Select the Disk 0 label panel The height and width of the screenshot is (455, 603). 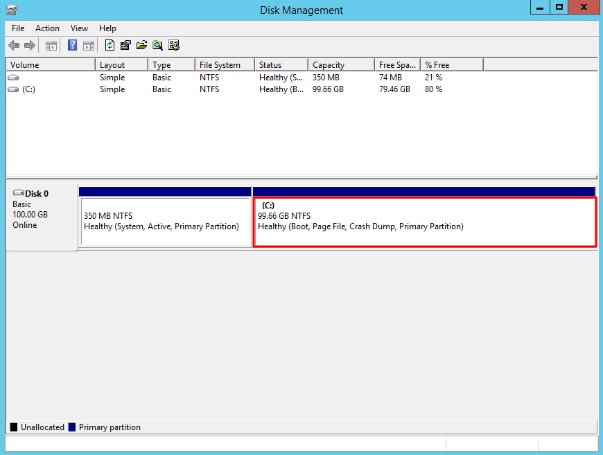click(x=41, y=215)
